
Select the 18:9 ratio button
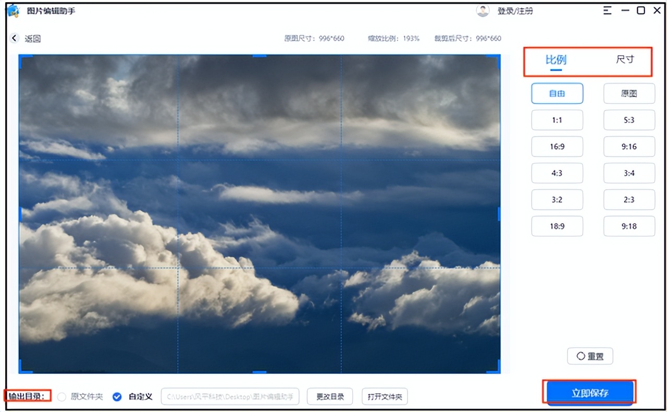tap(557, 226)
